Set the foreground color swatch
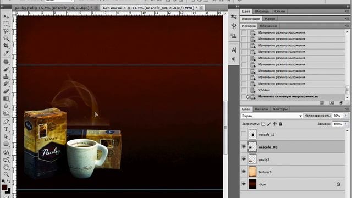This screenshot has height=198, width=352. click(4, 188)
